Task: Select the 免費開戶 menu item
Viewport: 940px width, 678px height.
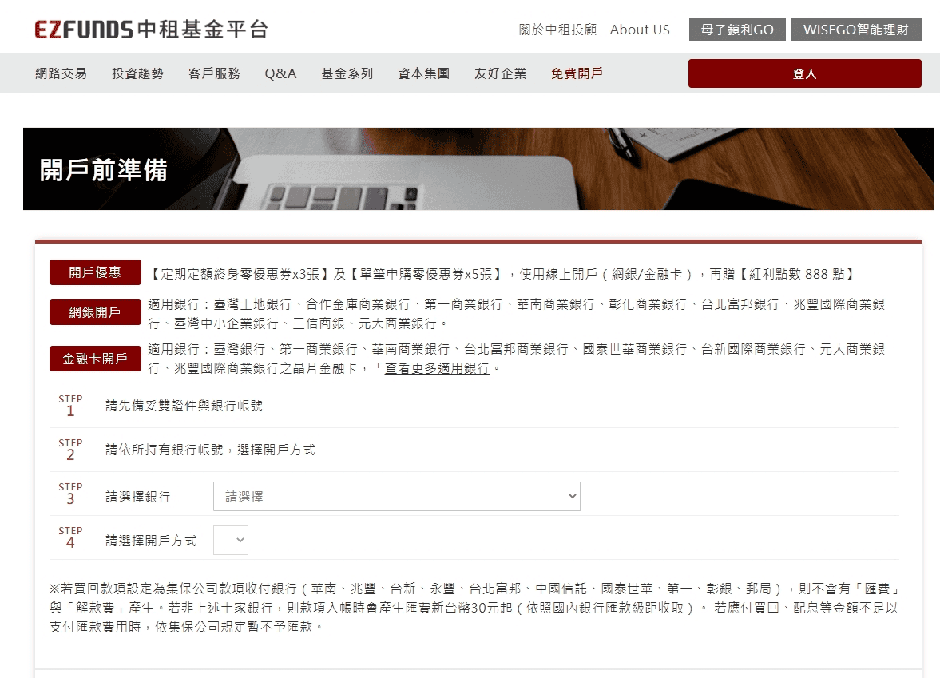Action: click(577, 73)
